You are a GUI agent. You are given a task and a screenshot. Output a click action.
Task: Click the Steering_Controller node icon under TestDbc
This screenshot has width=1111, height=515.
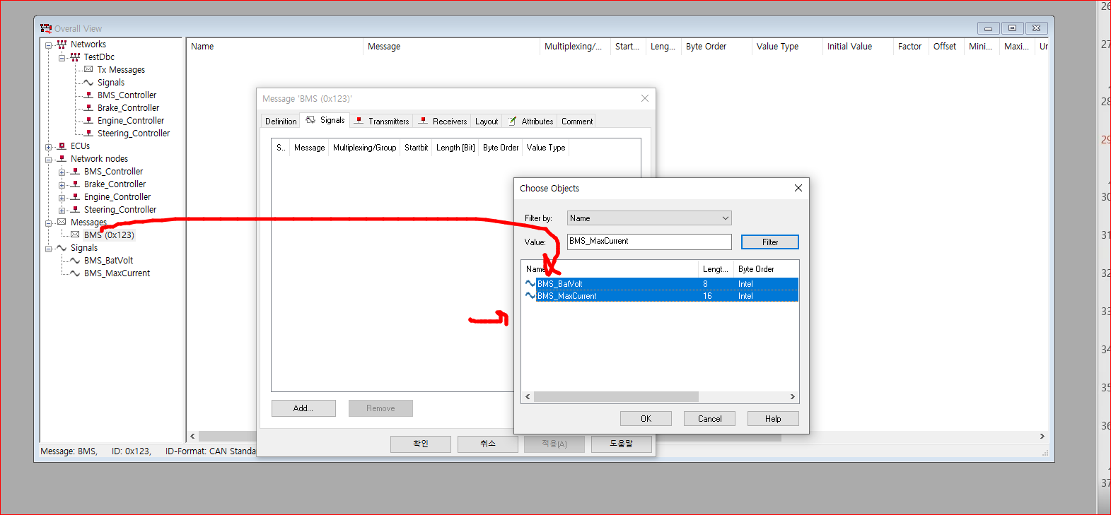click(88, 133)
